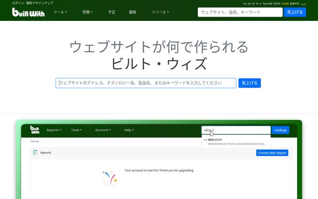Focus the header ウェブサイト、技術、キーワード search field

coord(240,12)
